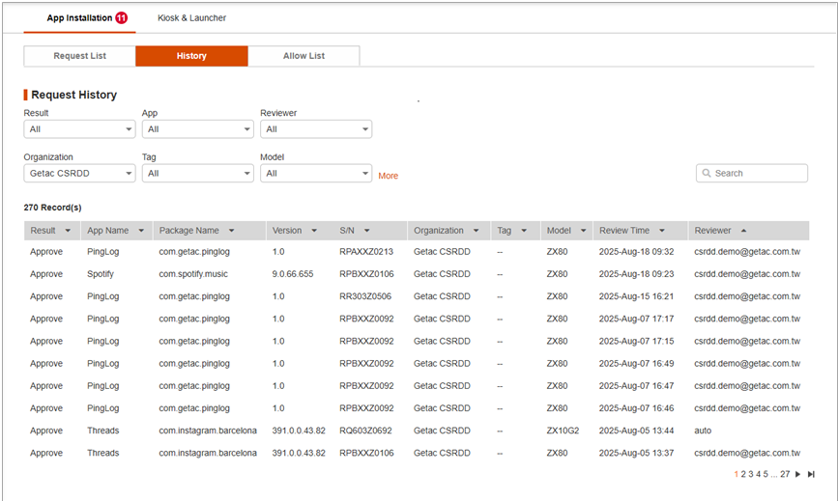This screenshot has height=501, width=838.
Task: Jump to page 27 of results
Action: 785,474
